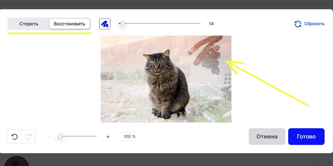
Task: Click the minus zoom-out icon
Action: pos(49,137)
